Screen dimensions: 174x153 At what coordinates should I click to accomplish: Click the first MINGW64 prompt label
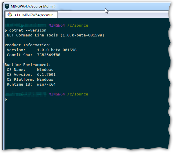pos(57,25)
